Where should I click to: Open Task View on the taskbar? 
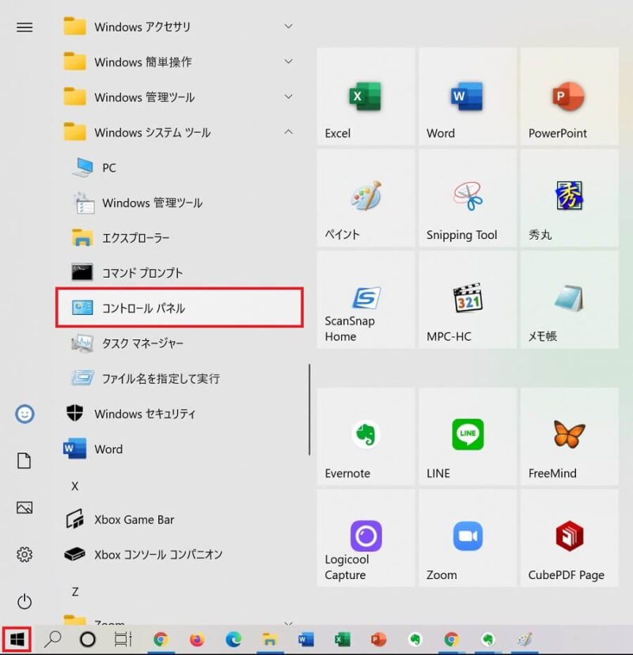[123, 639]
